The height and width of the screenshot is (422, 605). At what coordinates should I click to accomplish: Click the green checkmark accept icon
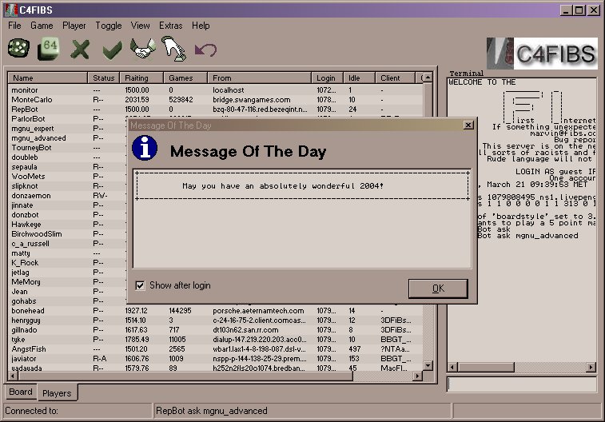click(112, 50)
